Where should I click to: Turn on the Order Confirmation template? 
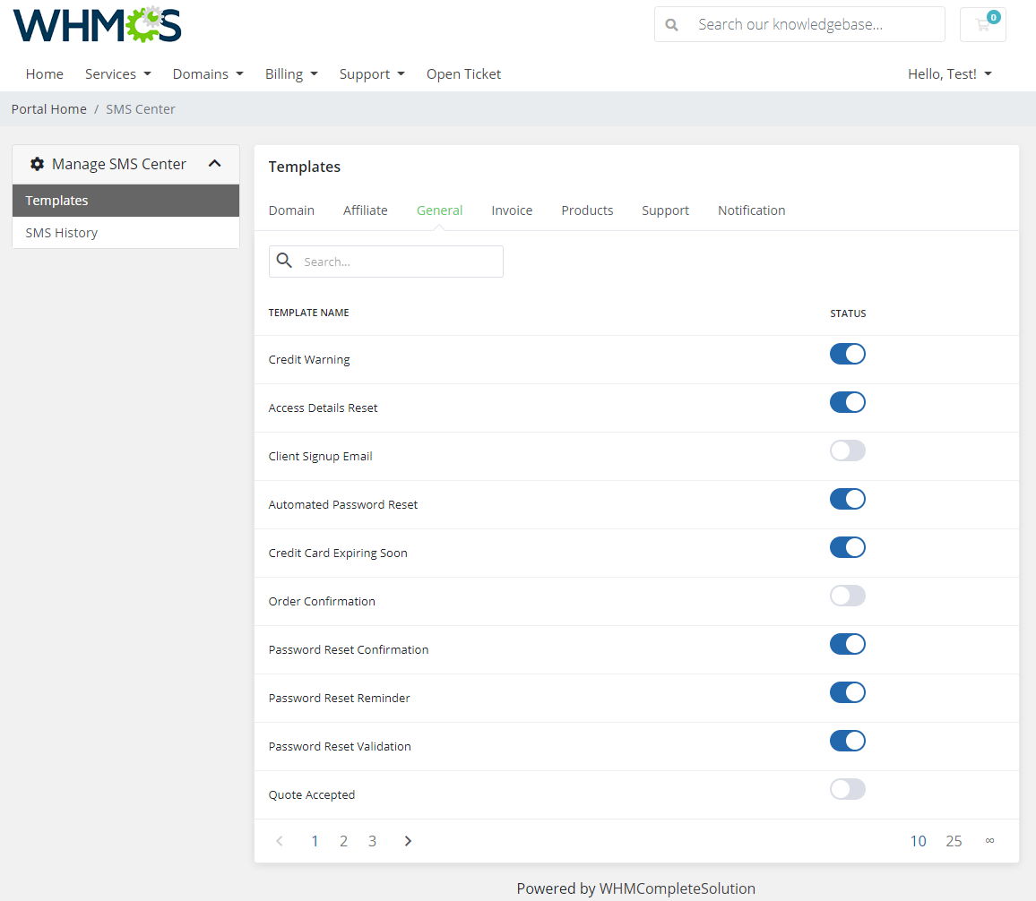point(847,596)
